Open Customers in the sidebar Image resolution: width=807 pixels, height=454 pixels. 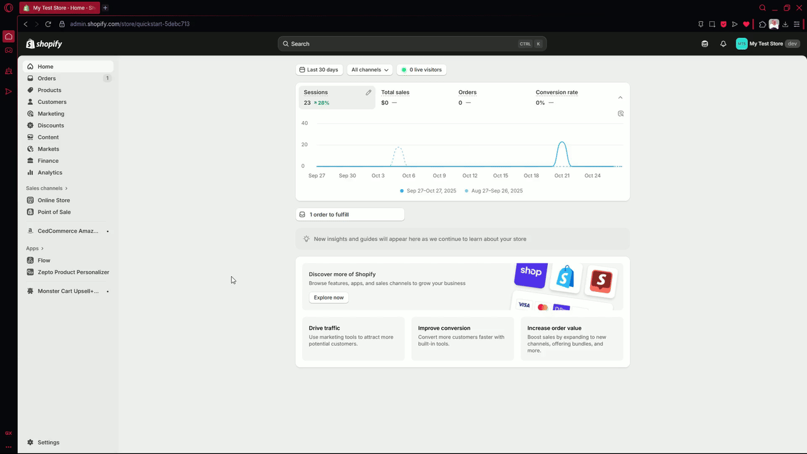point(68,102)
